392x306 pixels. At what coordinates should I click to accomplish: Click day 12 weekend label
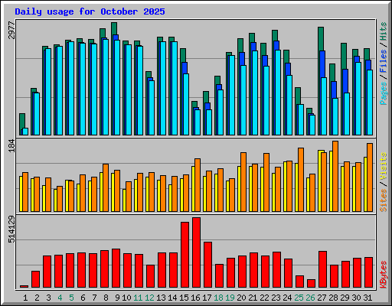click(149, 298)
